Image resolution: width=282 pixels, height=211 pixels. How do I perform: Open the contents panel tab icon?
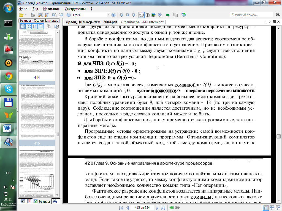tap(23, 201)
